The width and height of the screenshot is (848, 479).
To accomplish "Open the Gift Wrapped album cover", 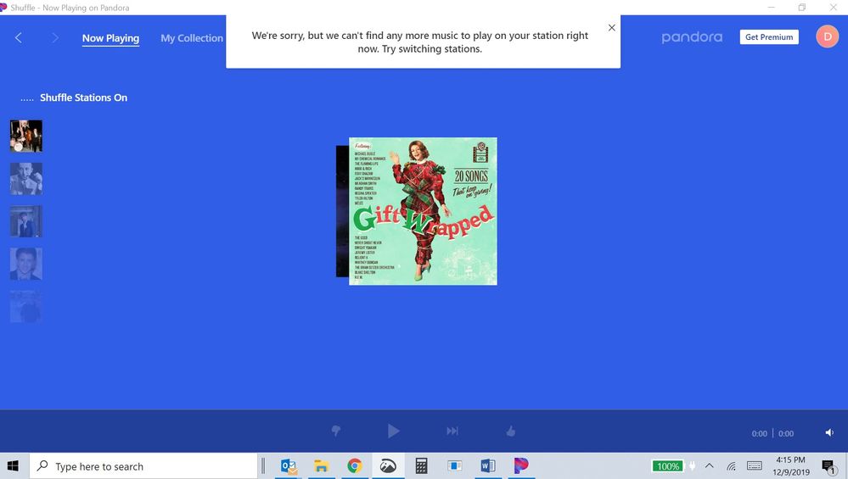I will [423, 211].
